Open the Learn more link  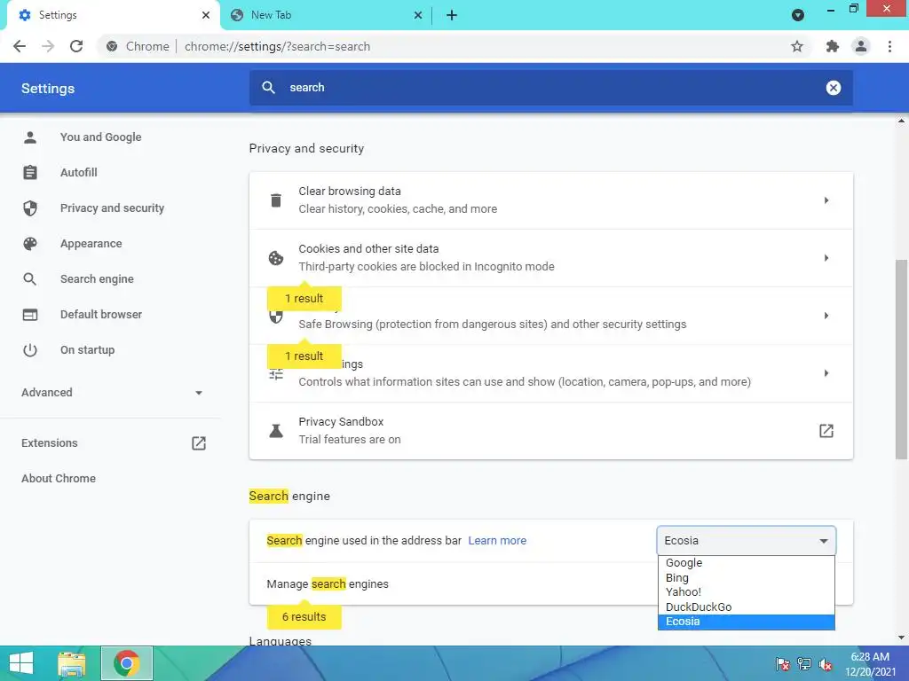click(x=497, y=540)
